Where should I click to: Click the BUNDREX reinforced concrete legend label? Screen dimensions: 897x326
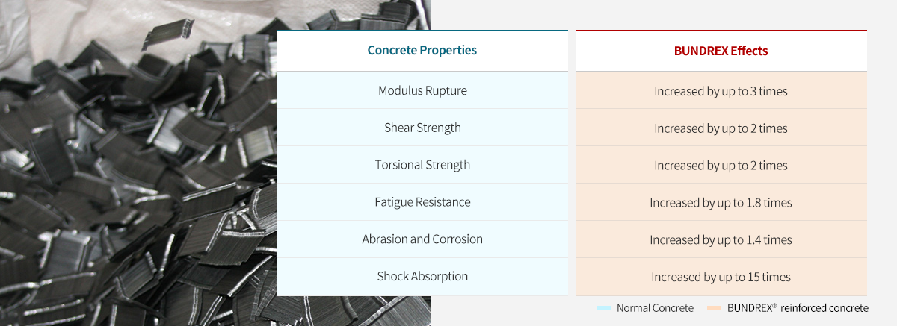coord(798,308)
